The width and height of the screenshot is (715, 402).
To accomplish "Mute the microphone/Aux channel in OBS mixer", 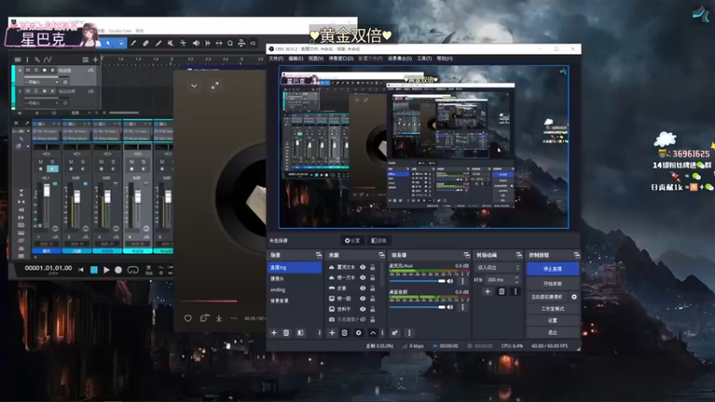I will (x=450, y=281).
